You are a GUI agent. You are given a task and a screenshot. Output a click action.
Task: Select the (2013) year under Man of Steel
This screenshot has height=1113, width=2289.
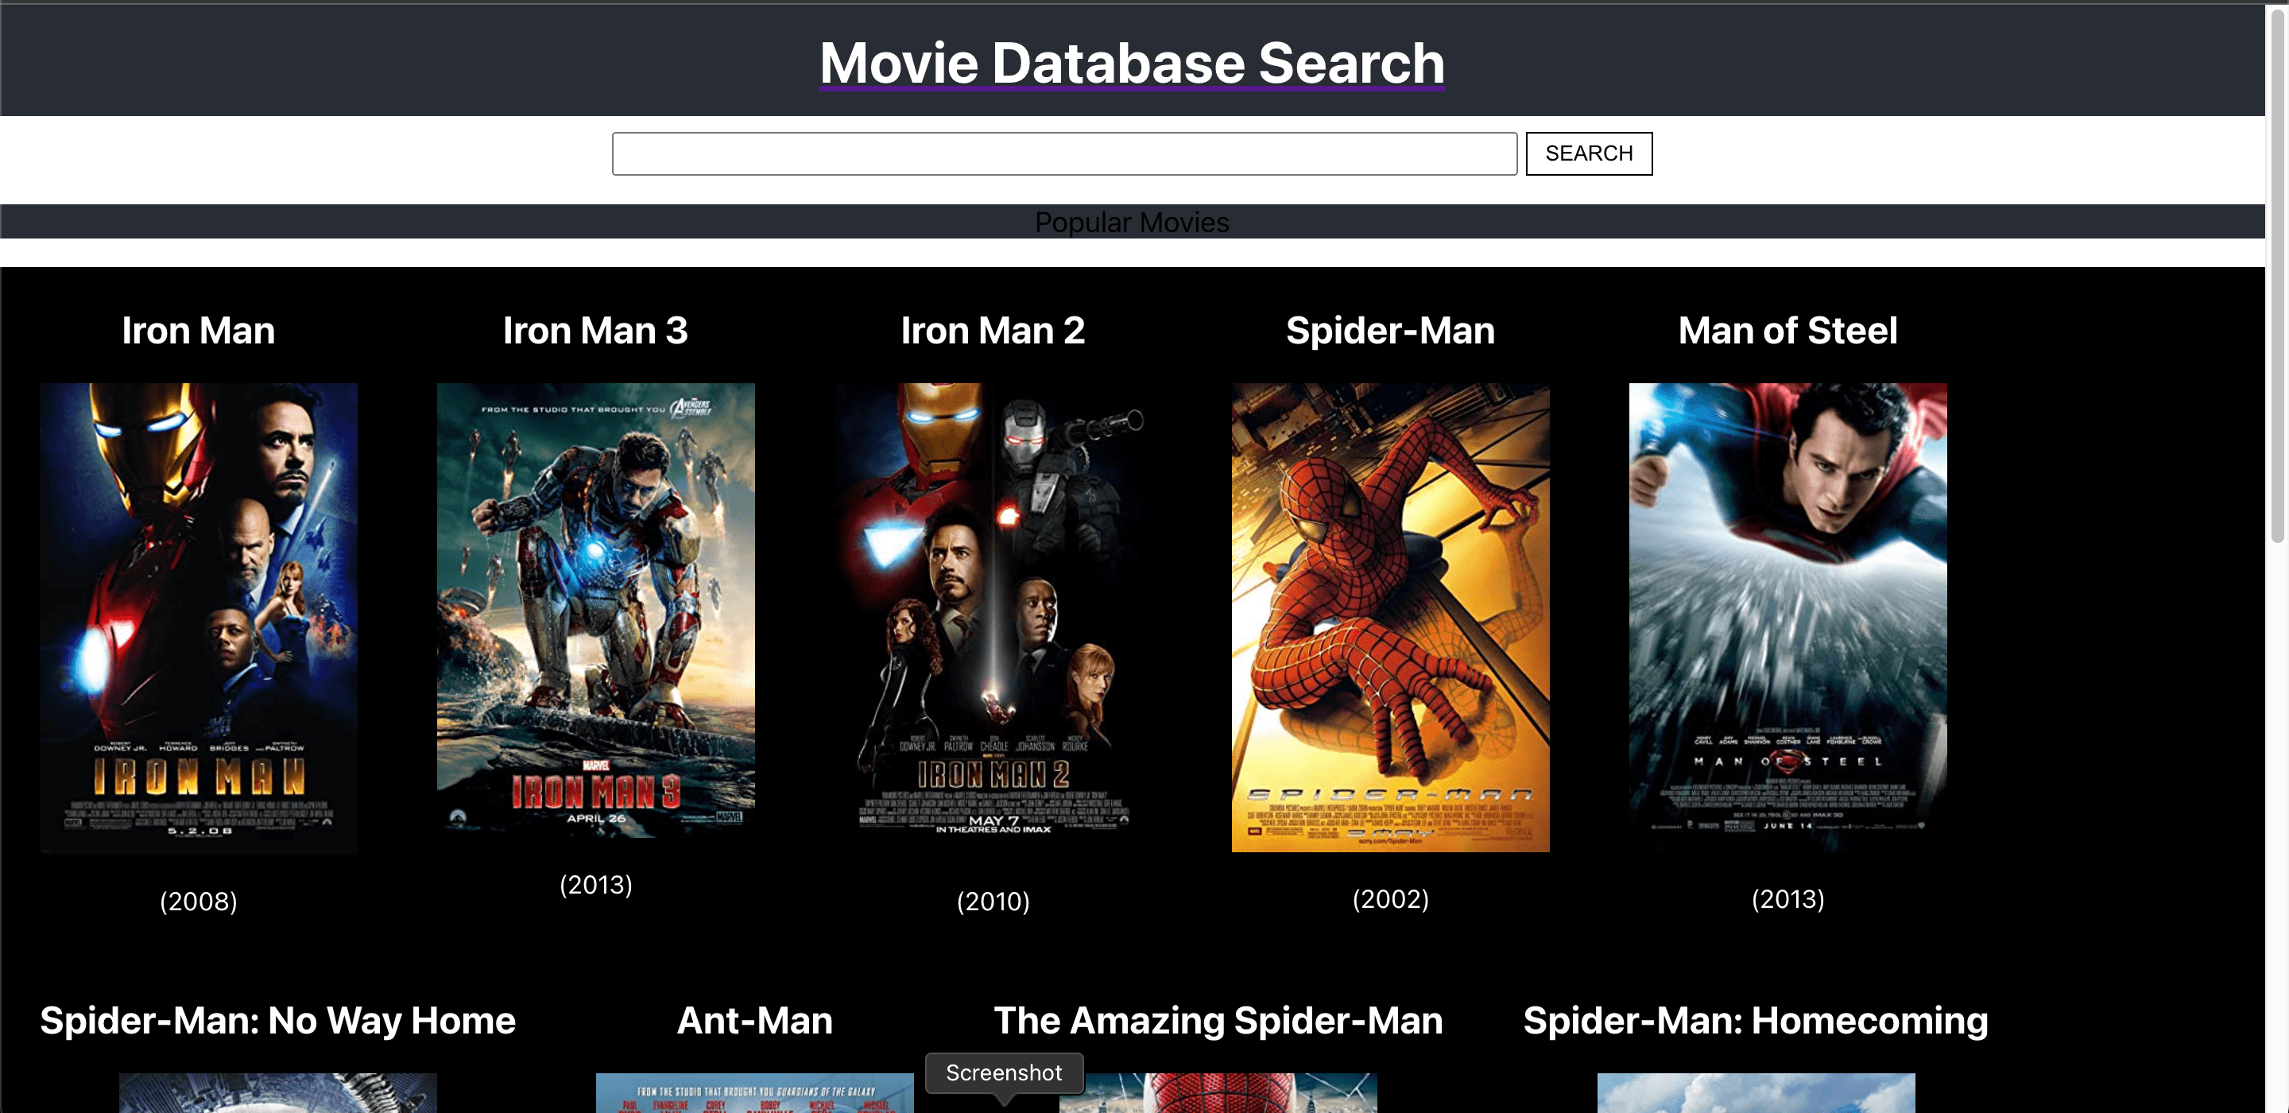tap(1787, 899)
